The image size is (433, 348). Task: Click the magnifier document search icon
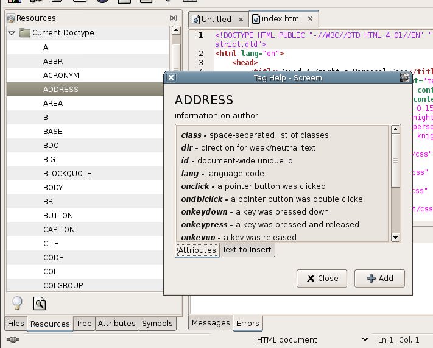tap(40, 304)
